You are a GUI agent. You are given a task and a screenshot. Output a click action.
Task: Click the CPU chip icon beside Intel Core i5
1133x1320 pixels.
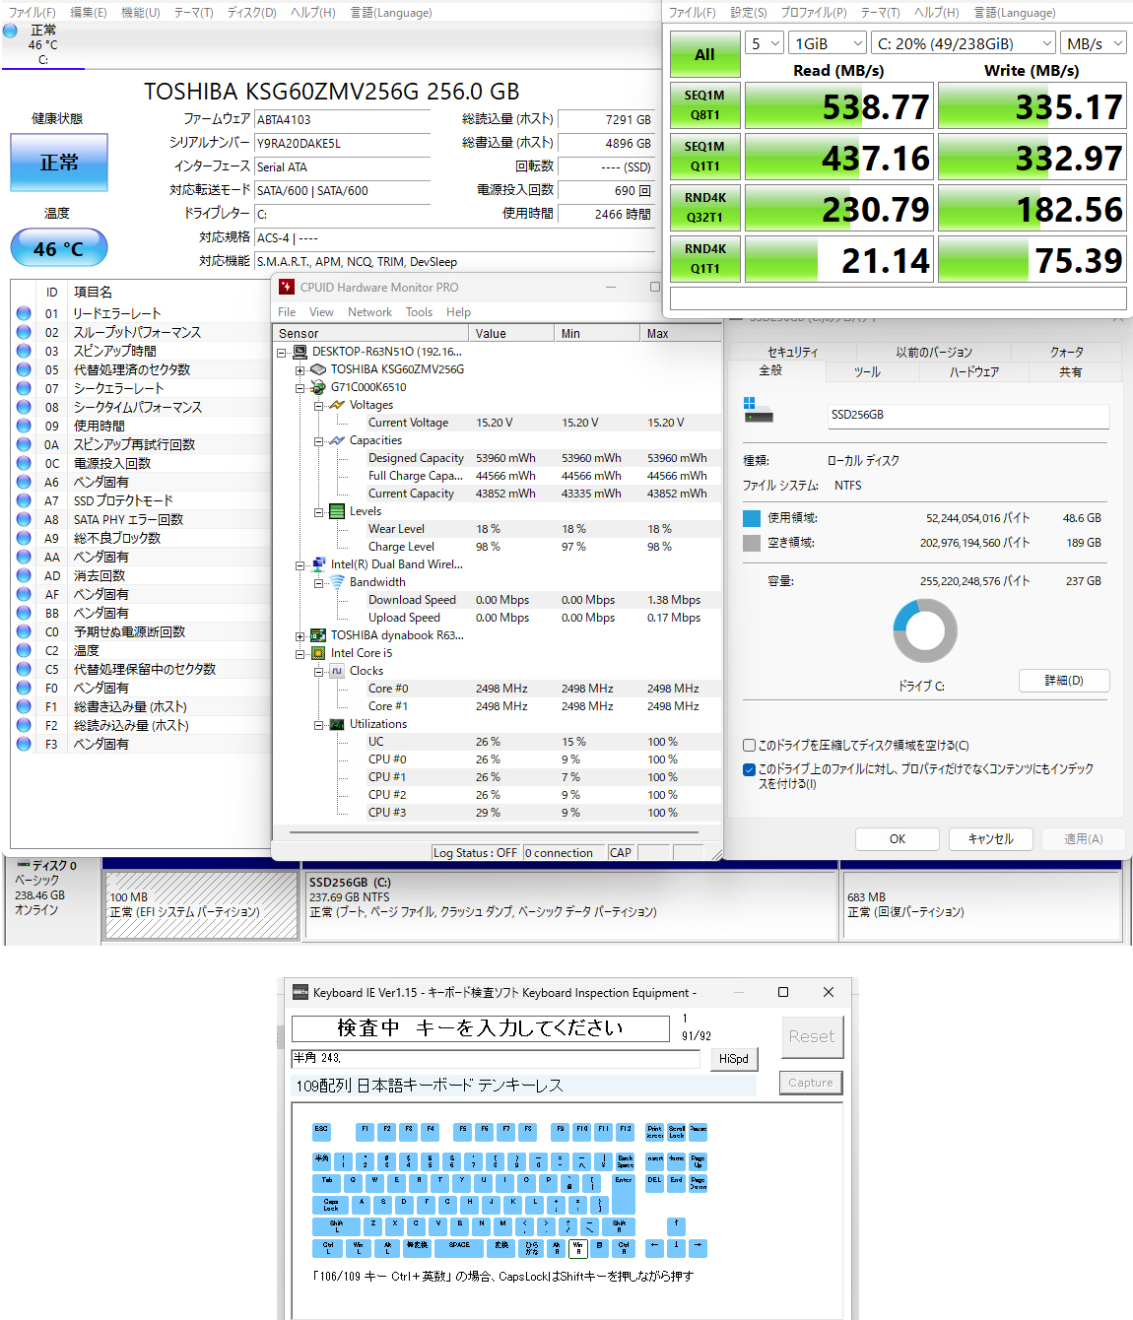[x=318, y=653]
